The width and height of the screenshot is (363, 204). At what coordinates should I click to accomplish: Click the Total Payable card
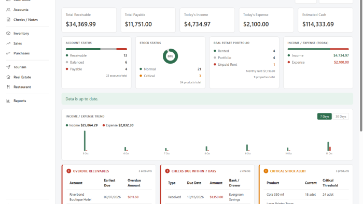click(148, 20)
